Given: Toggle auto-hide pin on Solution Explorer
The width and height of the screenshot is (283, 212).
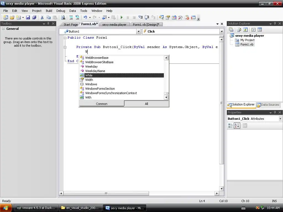Looking at the screenshot, I should (x=275, y=23).
